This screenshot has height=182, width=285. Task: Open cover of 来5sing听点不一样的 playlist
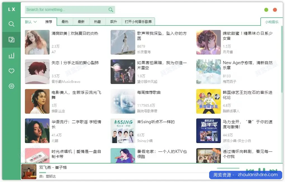[123, 131]
